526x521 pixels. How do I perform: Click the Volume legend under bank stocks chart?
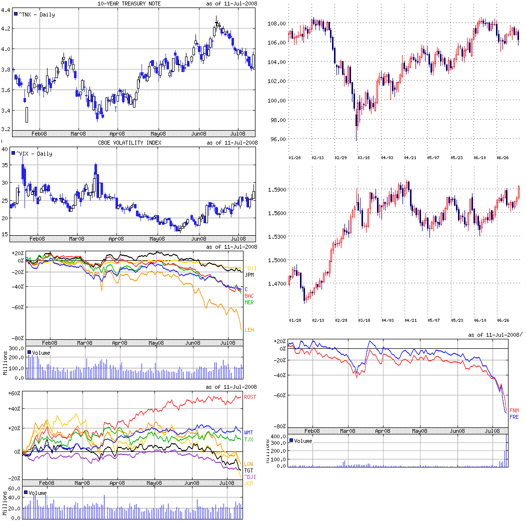41,353
